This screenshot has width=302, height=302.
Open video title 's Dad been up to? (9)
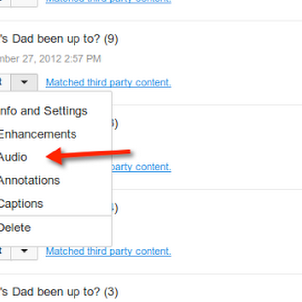(x=59, y=39)
